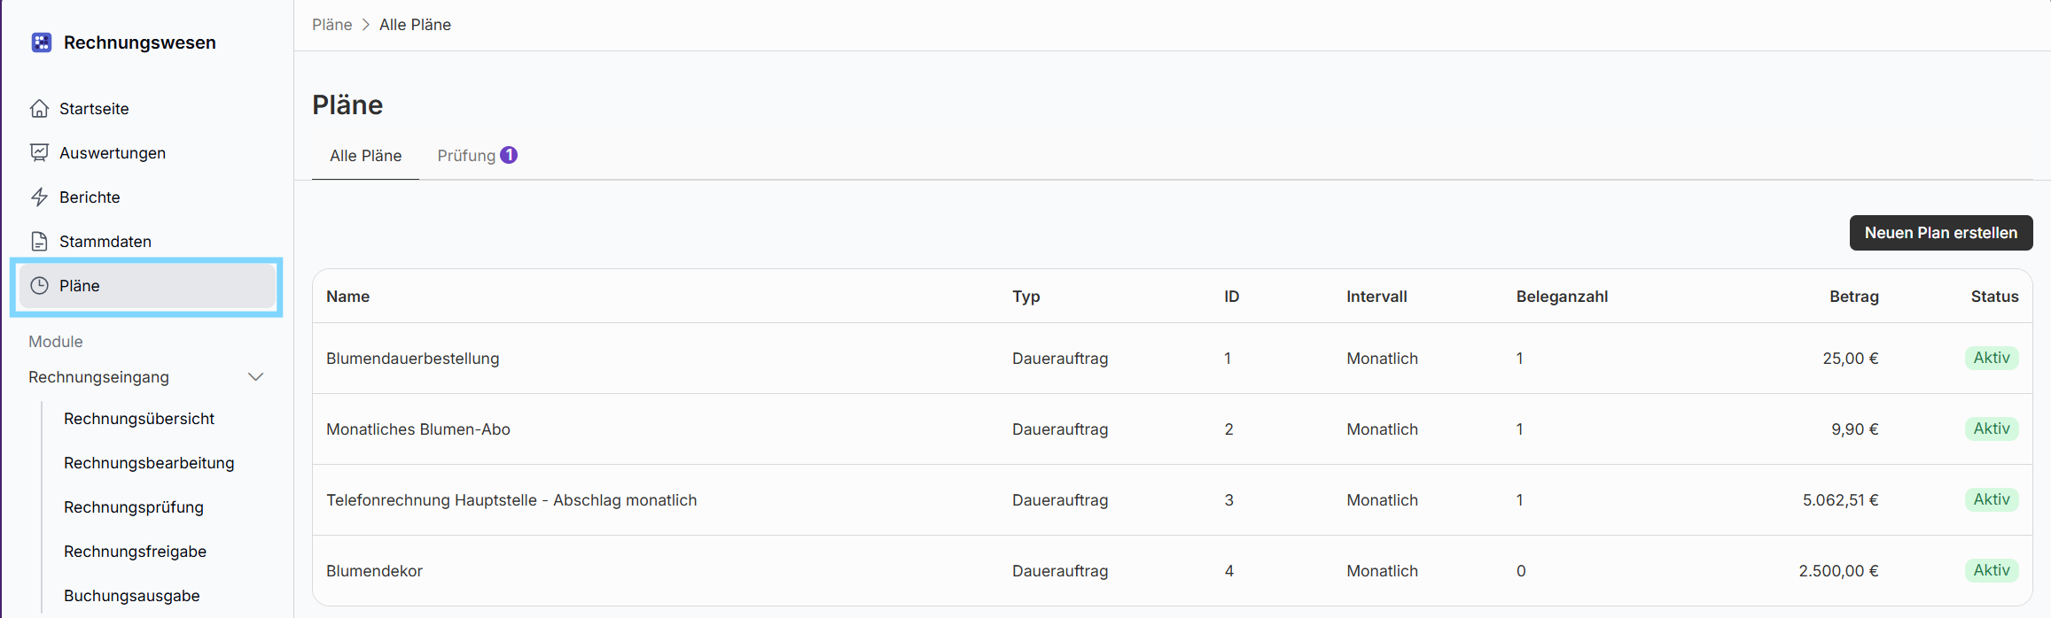2051x618 pixels.
Task: Open the Blumendauerbestellung plan row
Action: coord(413,359)
